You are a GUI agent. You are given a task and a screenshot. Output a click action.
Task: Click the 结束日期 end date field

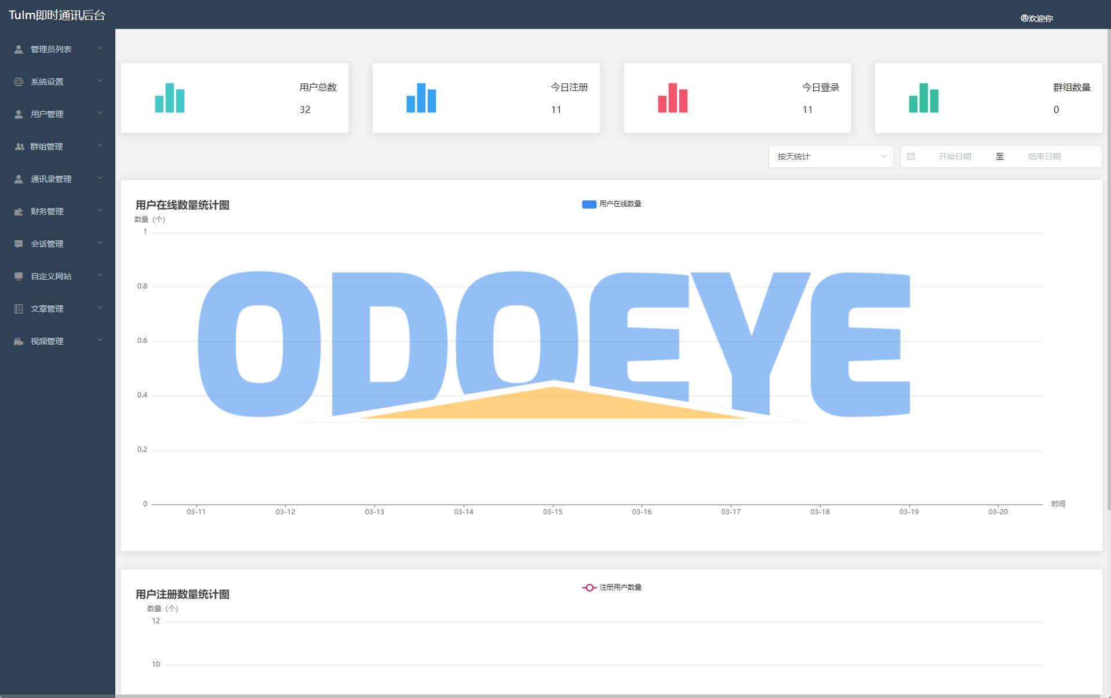[1044, 156]
